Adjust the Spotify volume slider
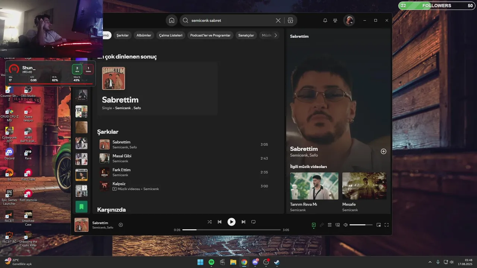 [361, 225]
